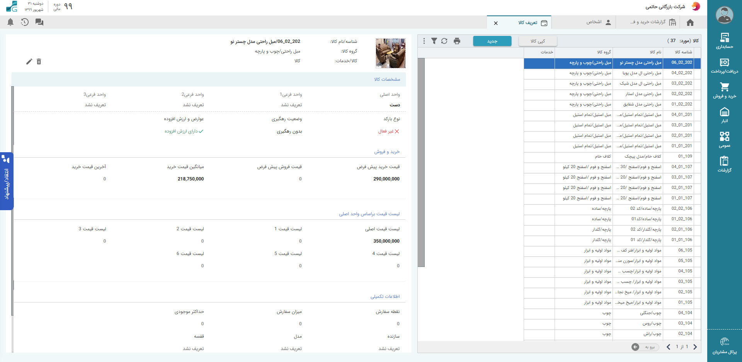Close the تعریف کالا tab
This screenshot has height=362, width=742.
496,23
